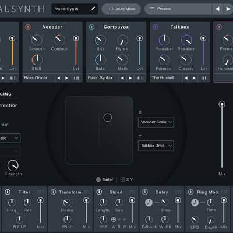Click the main Mix slider handle

tap(222, 104)
